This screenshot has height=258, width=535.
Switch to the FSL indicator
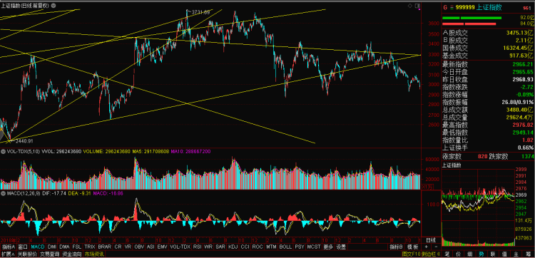click(x=77, y=247)
